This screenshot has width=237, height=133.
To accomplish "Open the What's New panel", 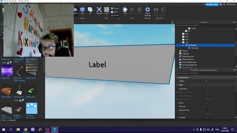I will 212,4.
